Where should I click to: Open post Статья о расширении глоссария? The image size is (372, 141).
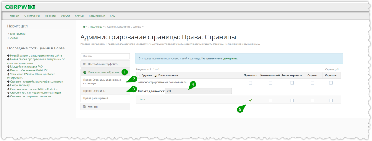pyautogui.click(x=31, y=96)
